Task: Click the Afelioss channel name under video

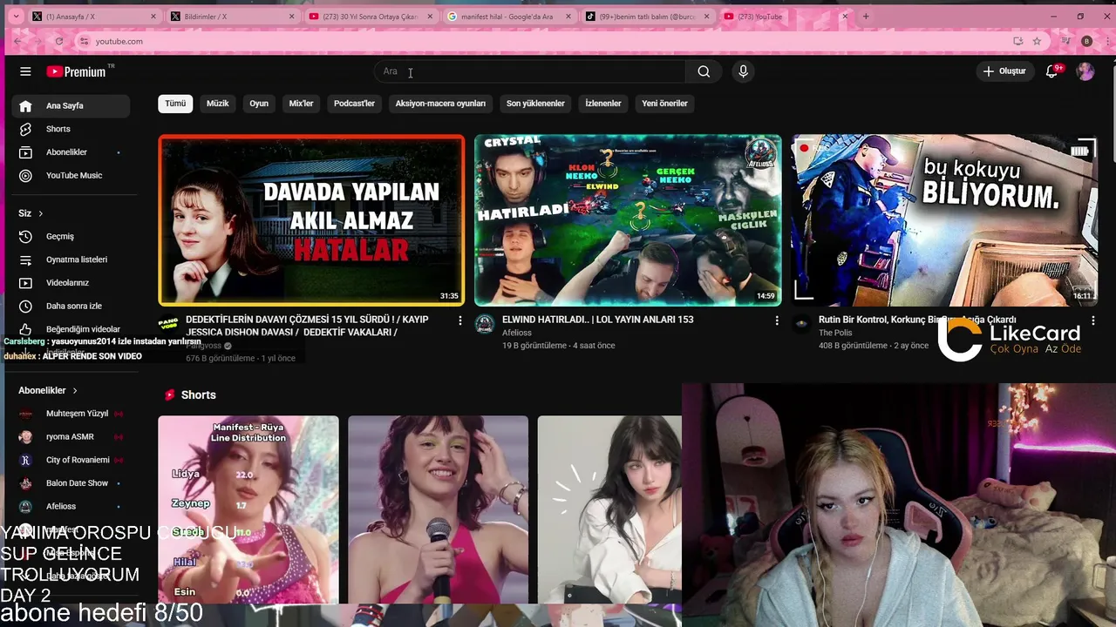Action: coord(516,333)
